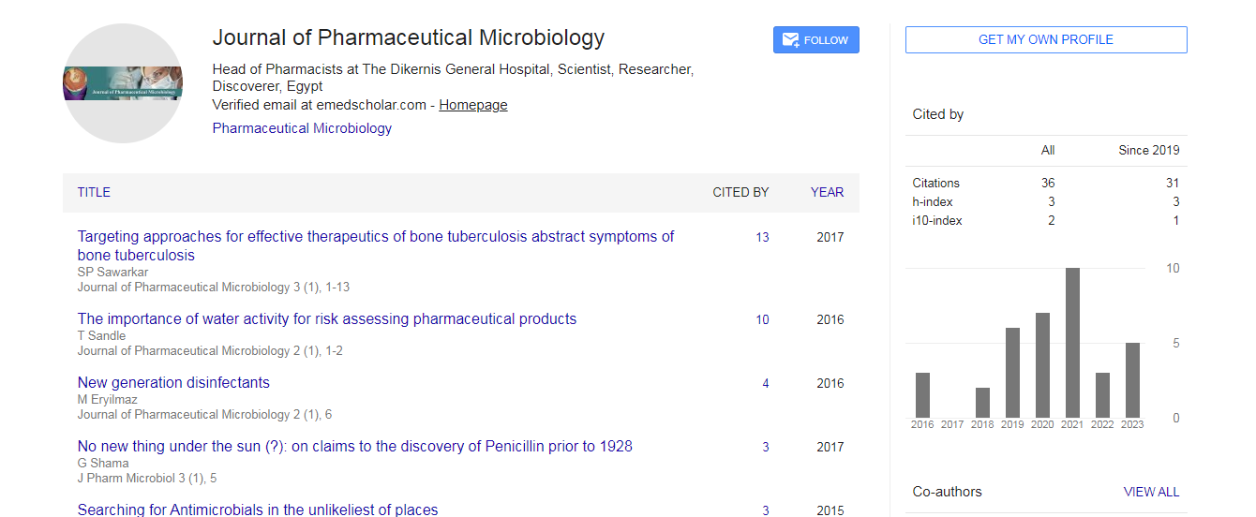Click the 2021 bar in citations chart
The image size is (1256, 517).
1072,343
